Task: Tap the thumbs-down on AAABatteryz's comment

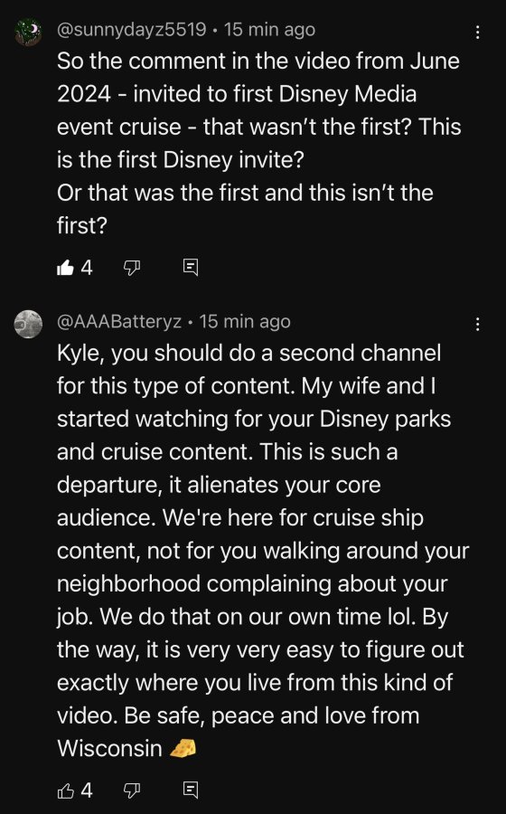Action: click(132, 790)
